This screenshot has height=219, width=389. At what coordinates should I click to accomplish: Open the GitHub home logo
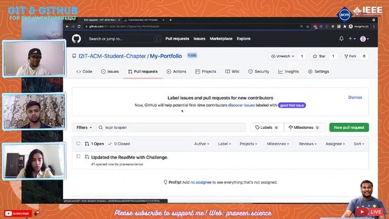77,39
